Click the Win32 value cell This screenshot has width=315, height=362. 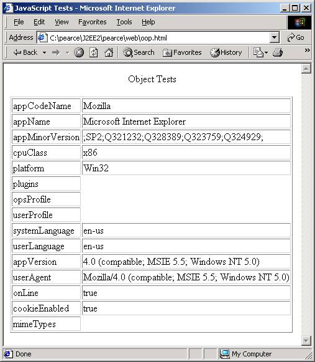tap(186, 168)
